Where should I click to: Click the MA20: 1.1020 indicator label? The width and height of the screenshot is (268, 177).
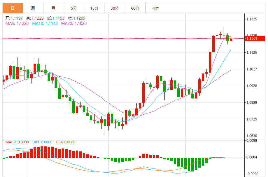[74, 23]
